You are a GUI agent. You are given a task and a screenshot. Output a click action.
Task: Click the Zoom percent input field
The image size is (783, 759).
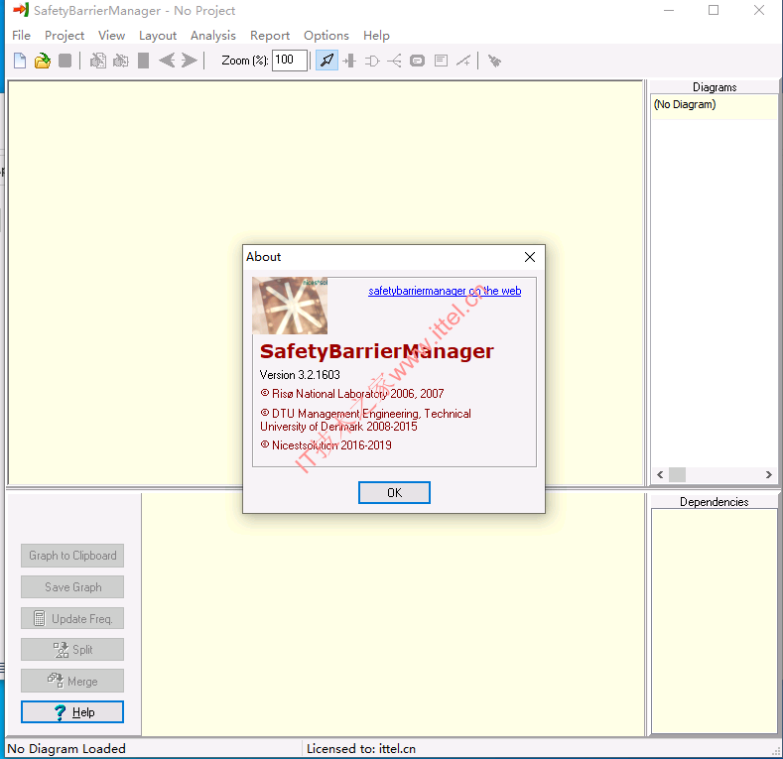point(290,61)
